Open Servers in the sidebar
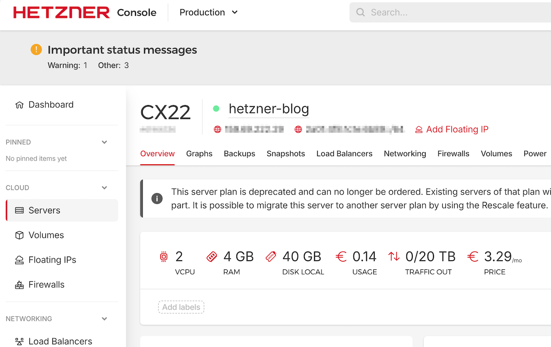Image resolution: width=551 pixels, height=347 pixels. pos(62,210)
